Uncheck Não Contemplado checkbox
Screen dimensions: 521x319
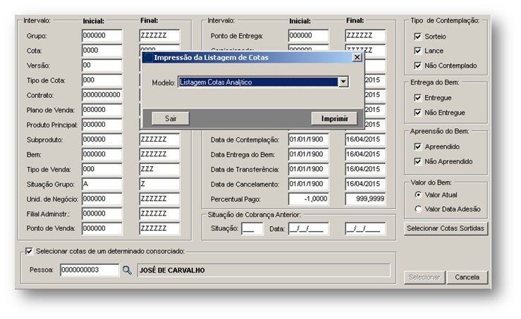(x=417, y=65)
